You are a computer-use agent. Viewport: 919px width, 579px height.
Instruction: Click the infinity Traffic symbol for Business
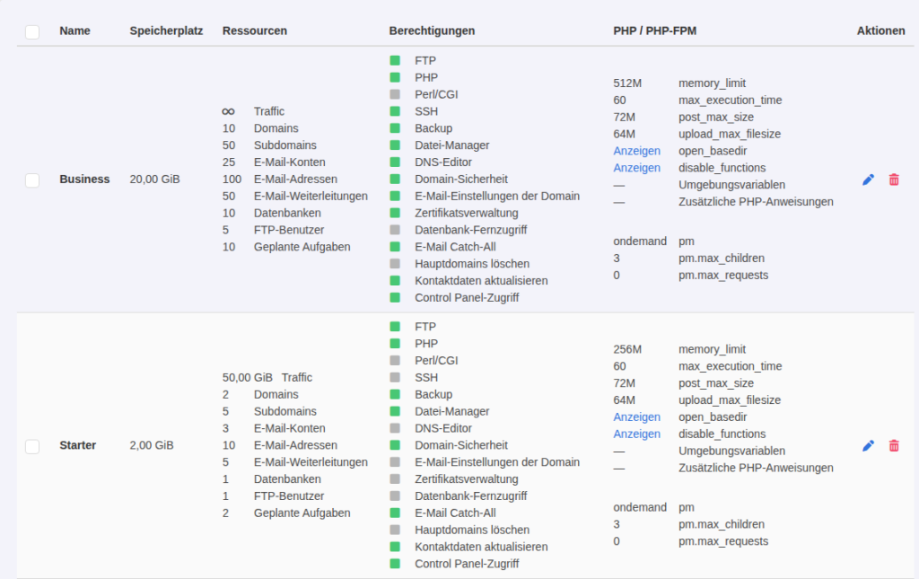228,111
